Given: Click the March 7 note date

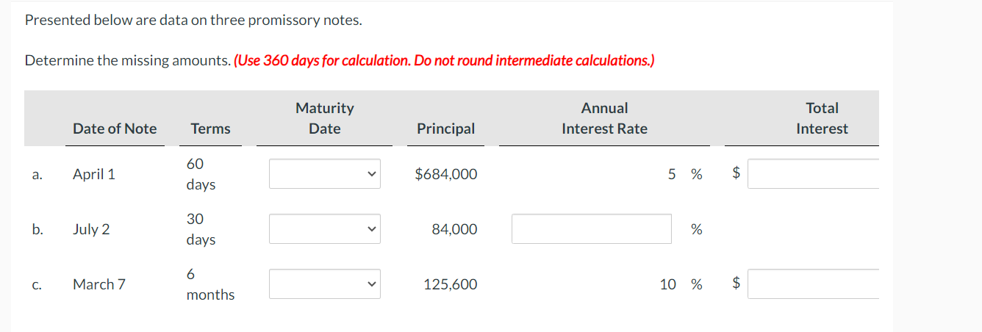Looking at the screenshot, I should click(x=99, y=284).
